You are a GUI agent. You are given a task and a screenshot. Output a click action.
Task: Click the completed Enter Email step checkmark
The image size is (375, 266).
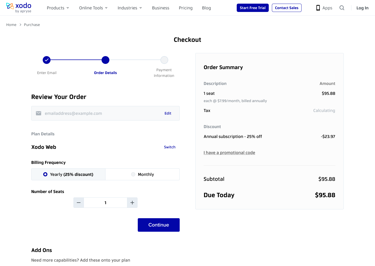47,60
